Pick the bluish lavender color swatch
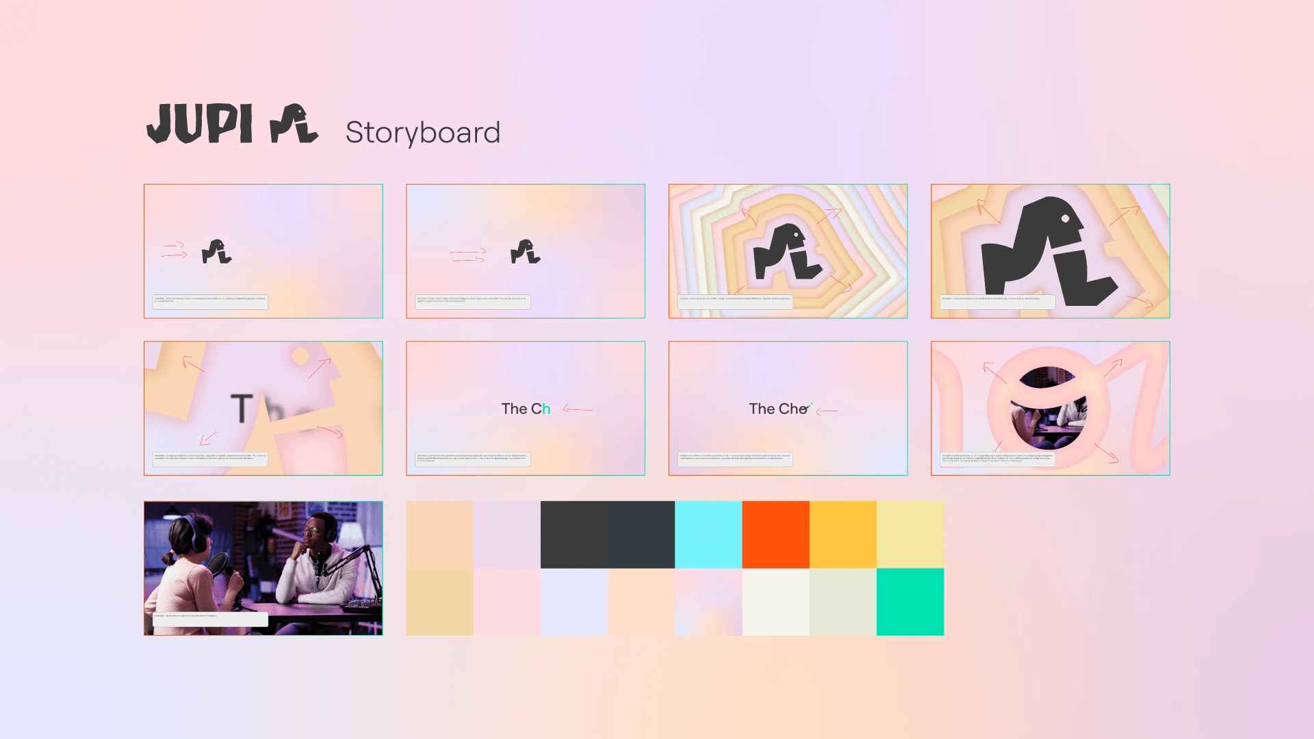1314x739 pixels. pyautogui.click(x=574, y=602)
